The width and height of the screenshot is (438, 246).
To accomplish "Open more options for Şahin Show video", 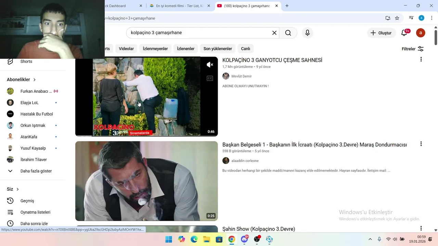I will tap(421, 228).
